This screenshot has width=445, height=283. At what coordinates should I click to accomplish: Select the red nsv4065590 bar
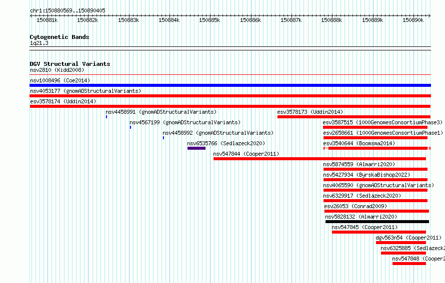375,190
